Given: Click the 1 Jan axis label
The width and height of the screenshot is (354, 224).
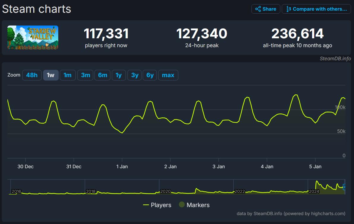Looking at the screenshot, I should [122, 166].
